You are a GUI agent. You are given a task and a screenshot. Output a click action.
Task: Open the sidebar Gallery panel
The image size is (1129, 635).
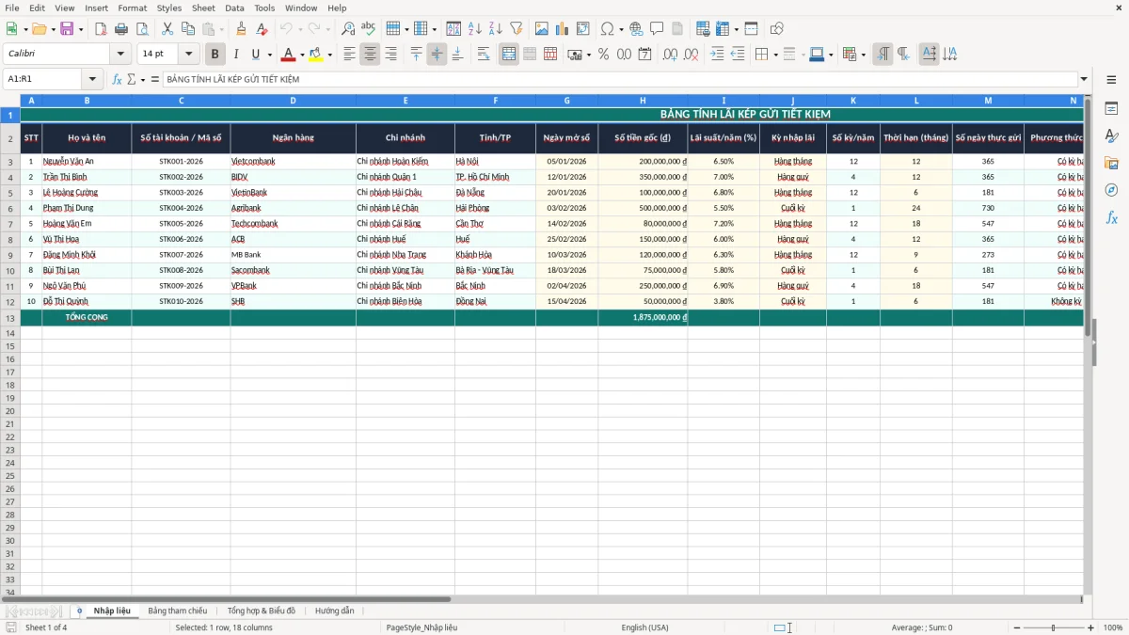(x=1111, y=164)
